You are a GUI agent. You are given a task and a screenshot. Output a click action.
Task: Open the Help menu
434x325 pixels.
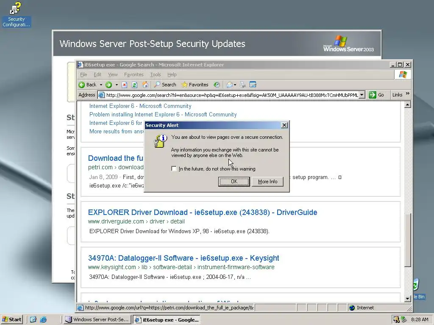click(172, 74)
